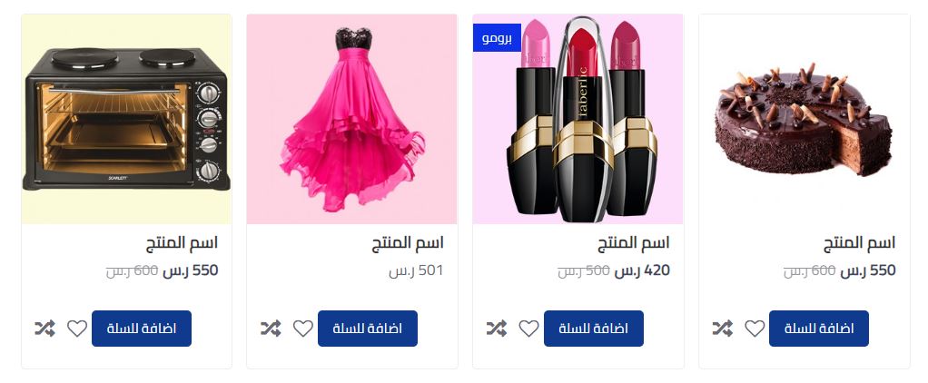Screen dimensions: 928x383
Task: Open product name link under pink dress
Action: coord(408,242)
